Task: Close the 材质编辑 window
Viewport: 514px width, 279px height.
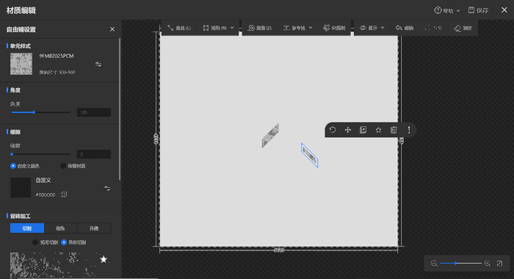Action: [504, 10]
